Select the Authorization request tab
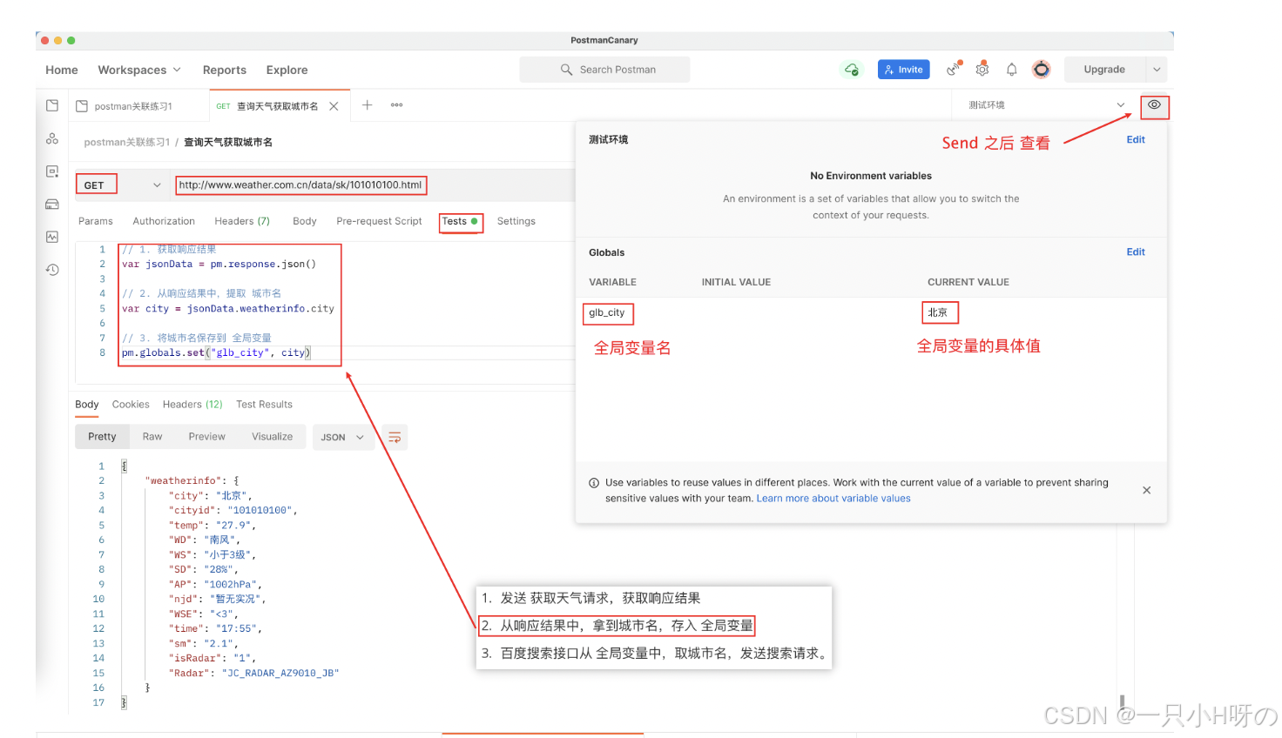Viewport: 1282px width, 738px height. (164, 221)
